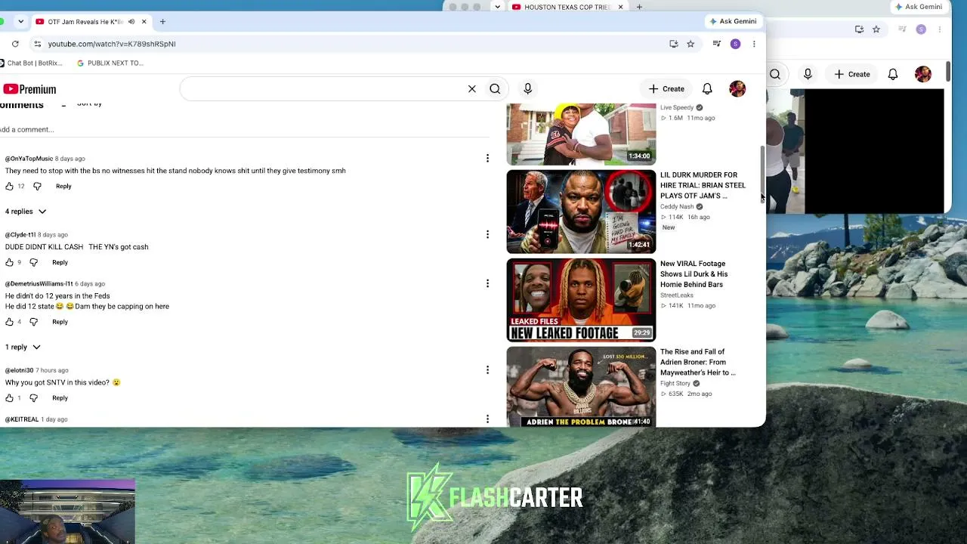Click the search magnifier in the back window
This screenshot has height=544, width=967.
coord(775,74)
